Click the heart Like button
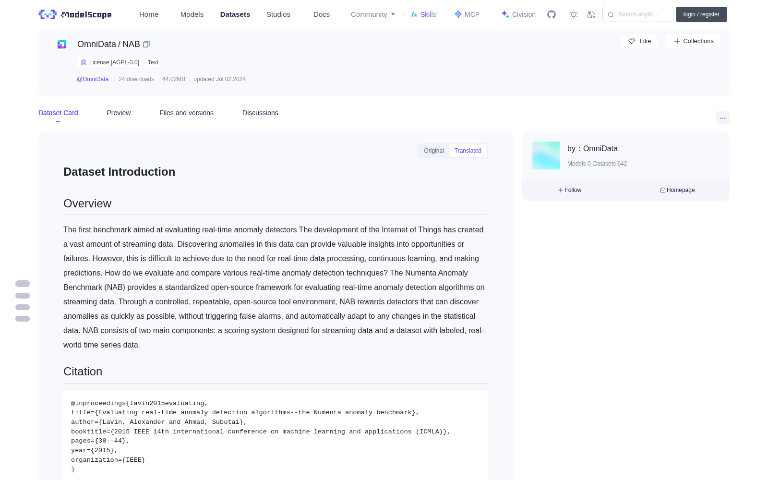 tap(639, 41)
